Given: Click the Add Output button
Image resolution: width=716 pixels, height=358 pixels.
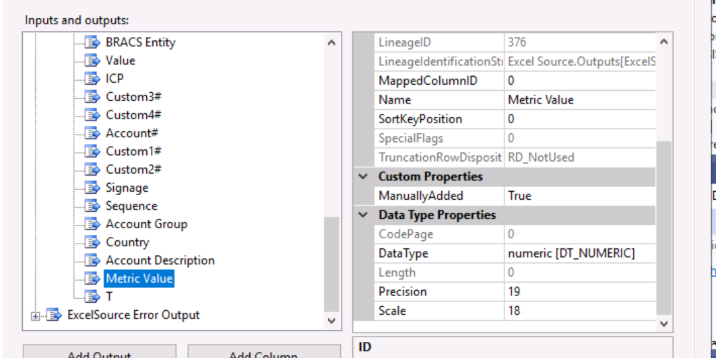Looking at the screenshot, I should click(x=99, y=353).
